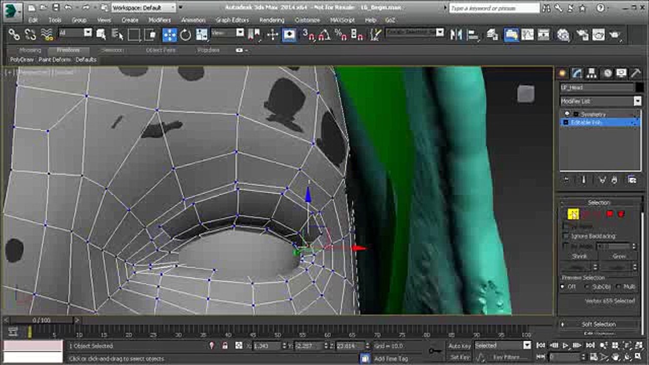Screen dimensions: 649x365
Task: Collapse the Selection rollout header
Action: (x=598, y=202)
